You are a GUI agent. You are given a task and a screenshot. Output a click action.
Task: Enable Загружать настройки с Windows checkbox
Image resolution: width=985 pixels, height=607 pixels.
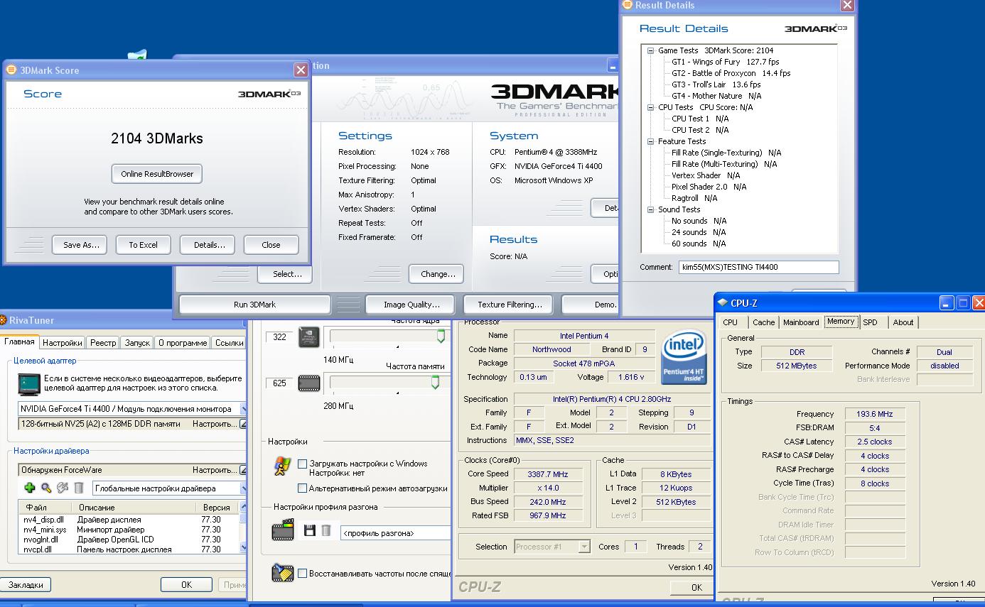pos(302,464)
